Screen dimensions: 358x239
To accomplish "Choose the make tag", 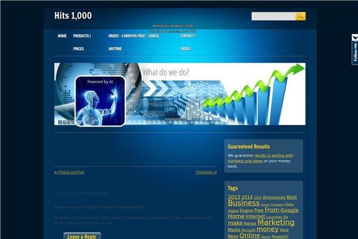I will pos(235,223).
